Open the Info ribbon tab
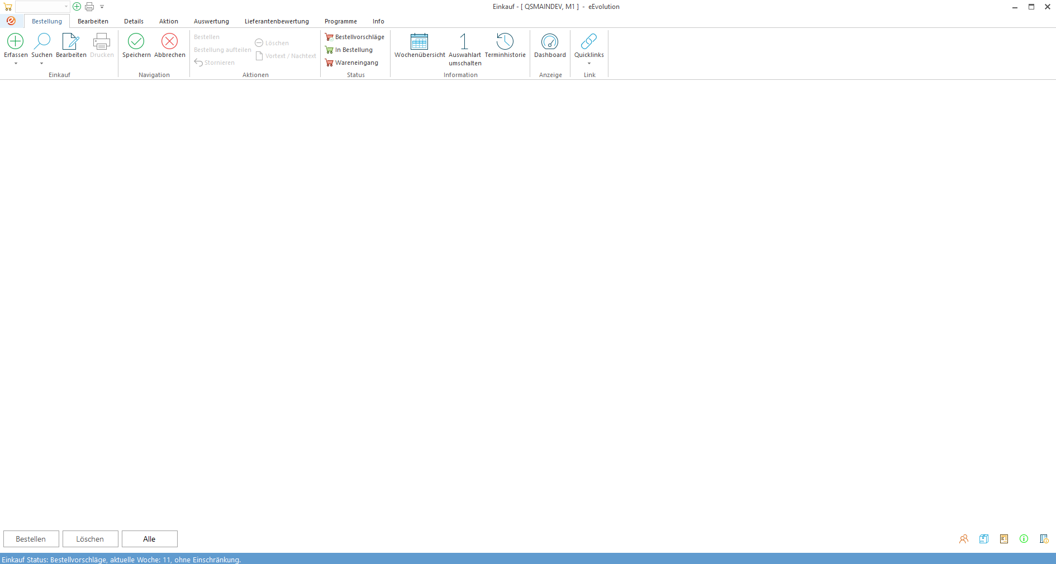This screenshot has width=1056, height=564. coord(378,21)
